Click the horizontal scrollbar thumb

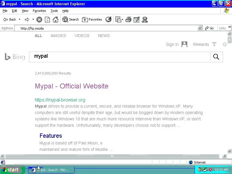click(x=112, y=156)
